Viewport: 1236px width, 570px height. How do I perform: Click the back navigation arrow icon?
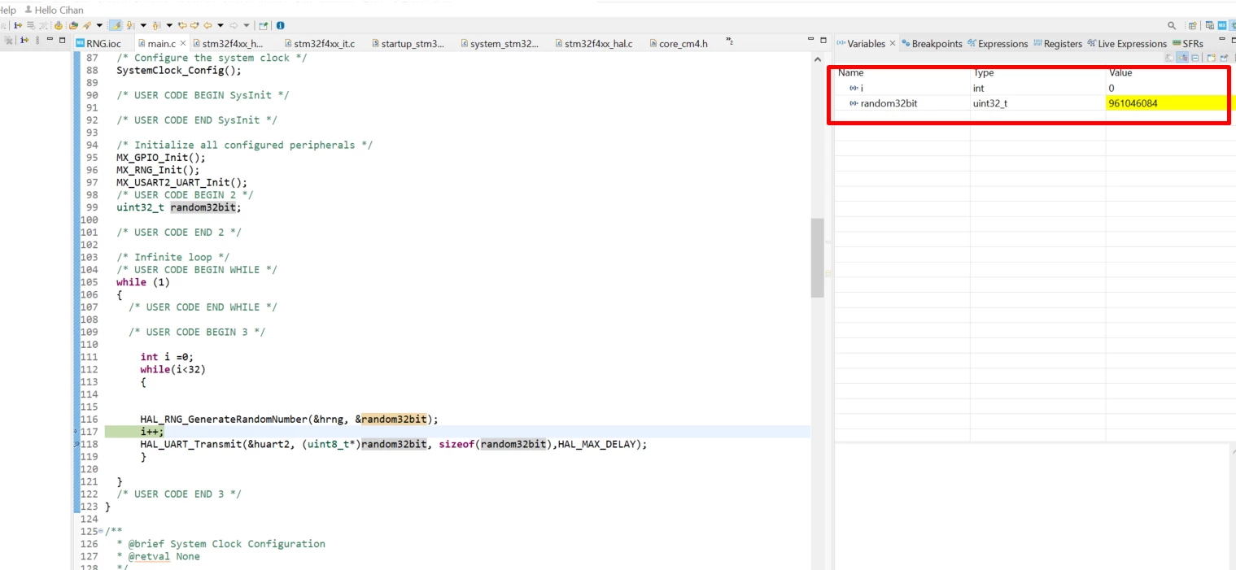click(x=207, y=25)
